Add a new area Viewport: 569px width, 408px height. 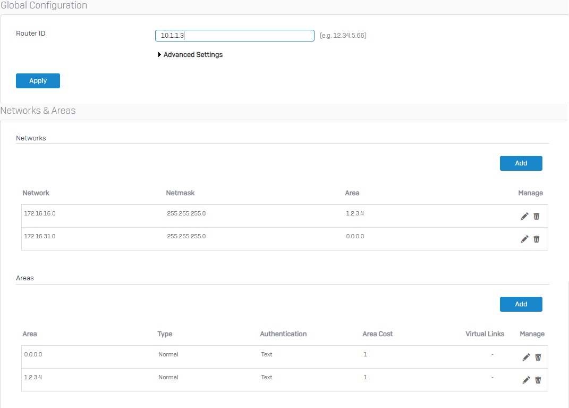521,304
